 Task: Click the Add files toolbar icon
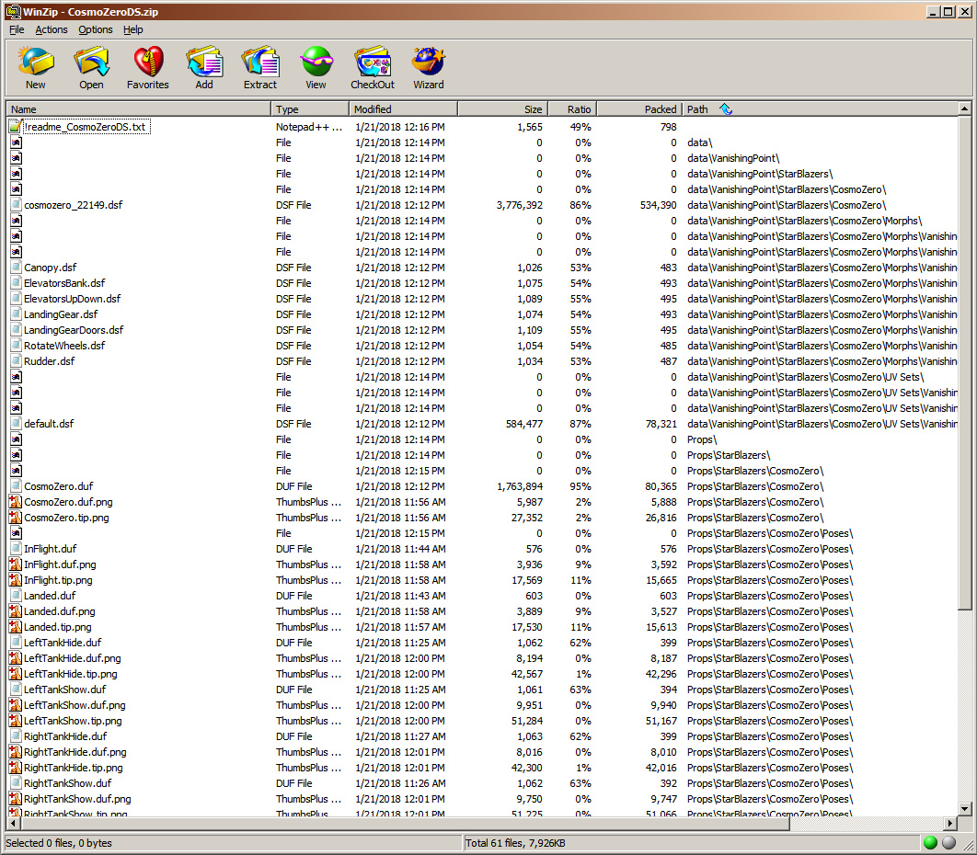pos(204,63)
